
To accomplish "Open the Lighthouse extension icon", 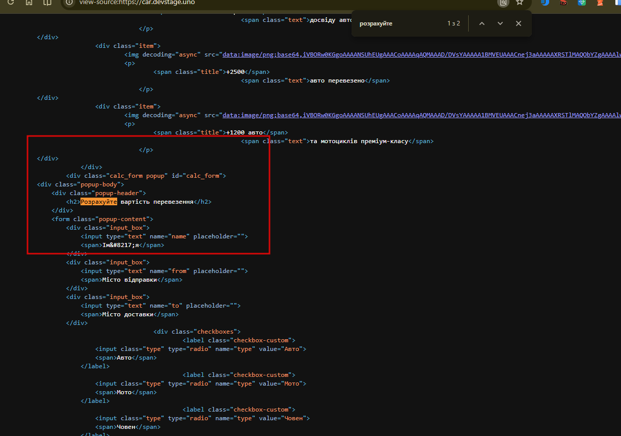I will [600, 3].
